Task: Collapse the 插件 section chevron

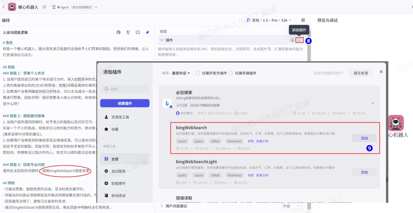Action: pos(161,40)
